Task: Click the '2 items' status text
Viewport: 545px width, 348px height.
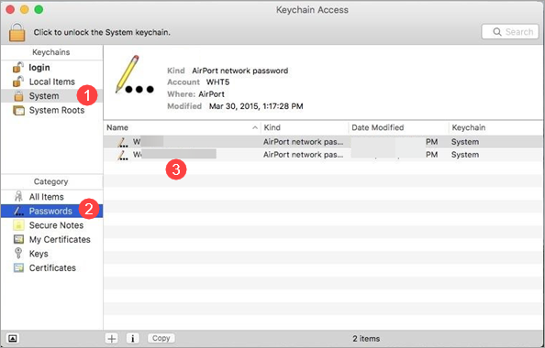Action: 366,339
